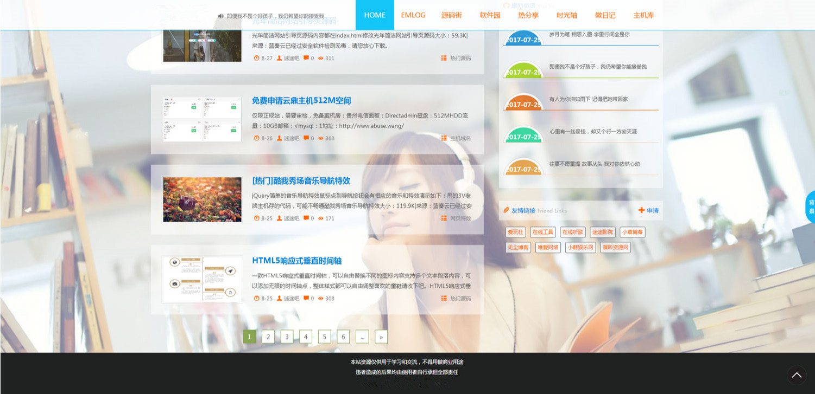The image size is (815, 394).
Task: Open thumbnail of 云鼎主机512M post
Action: [x=202, y=119]
